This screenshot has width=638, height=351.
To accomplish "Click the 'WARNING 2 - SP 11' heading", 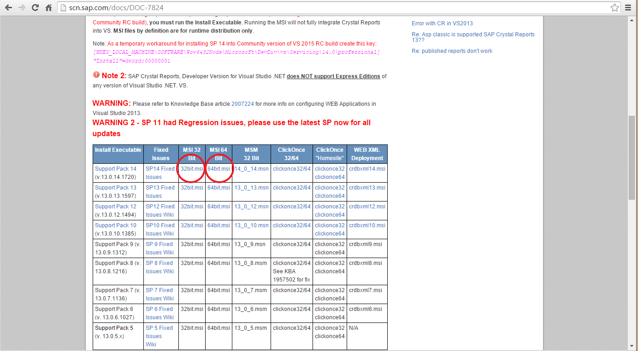I will (231, 128).
